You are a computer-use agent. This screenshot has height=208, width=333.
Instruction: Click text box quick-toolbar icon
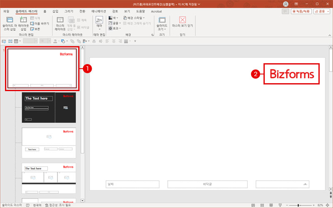click(10, 41)
